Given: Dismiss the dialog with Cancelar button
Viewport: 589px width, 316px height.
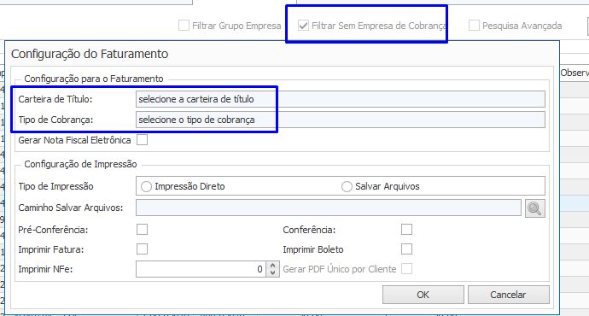Looking at the screenshot, I should pos(508,295).
